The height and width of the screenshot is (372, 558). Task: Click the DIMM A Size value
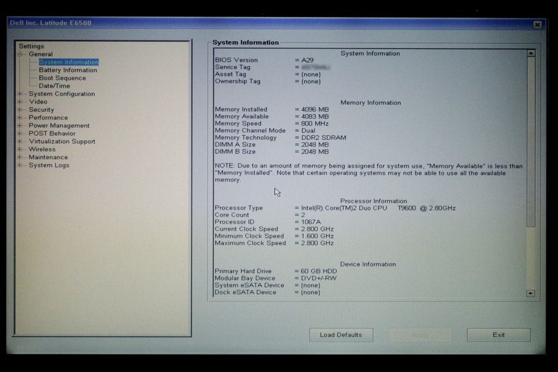(x=315, y=145)
